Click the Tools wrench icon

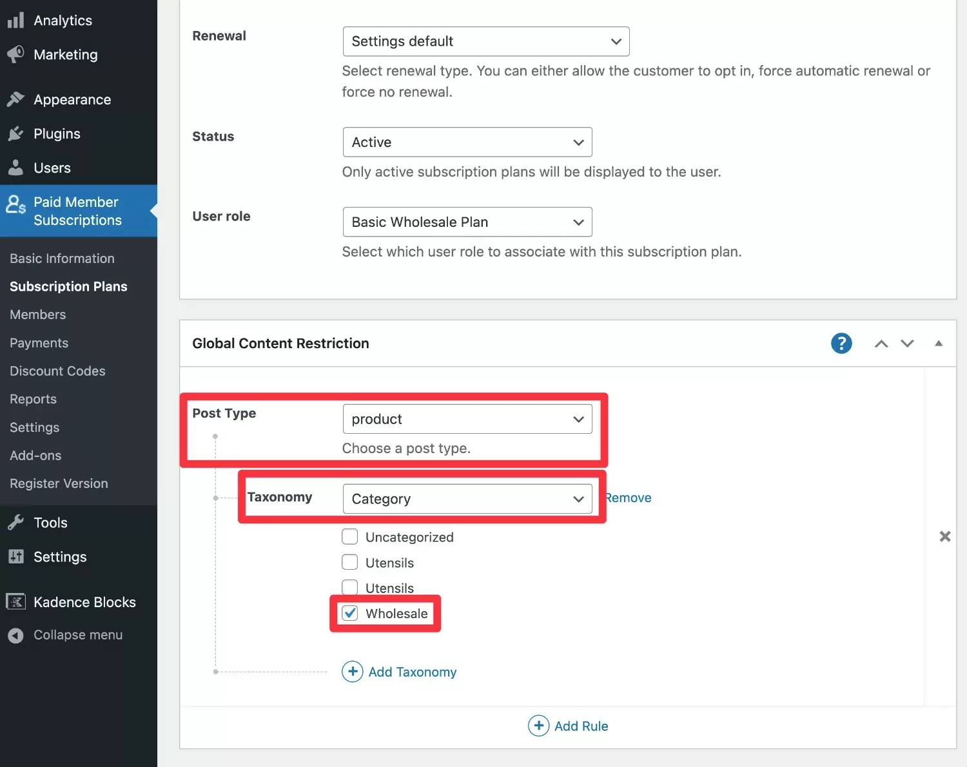click(x=15, y=522)
